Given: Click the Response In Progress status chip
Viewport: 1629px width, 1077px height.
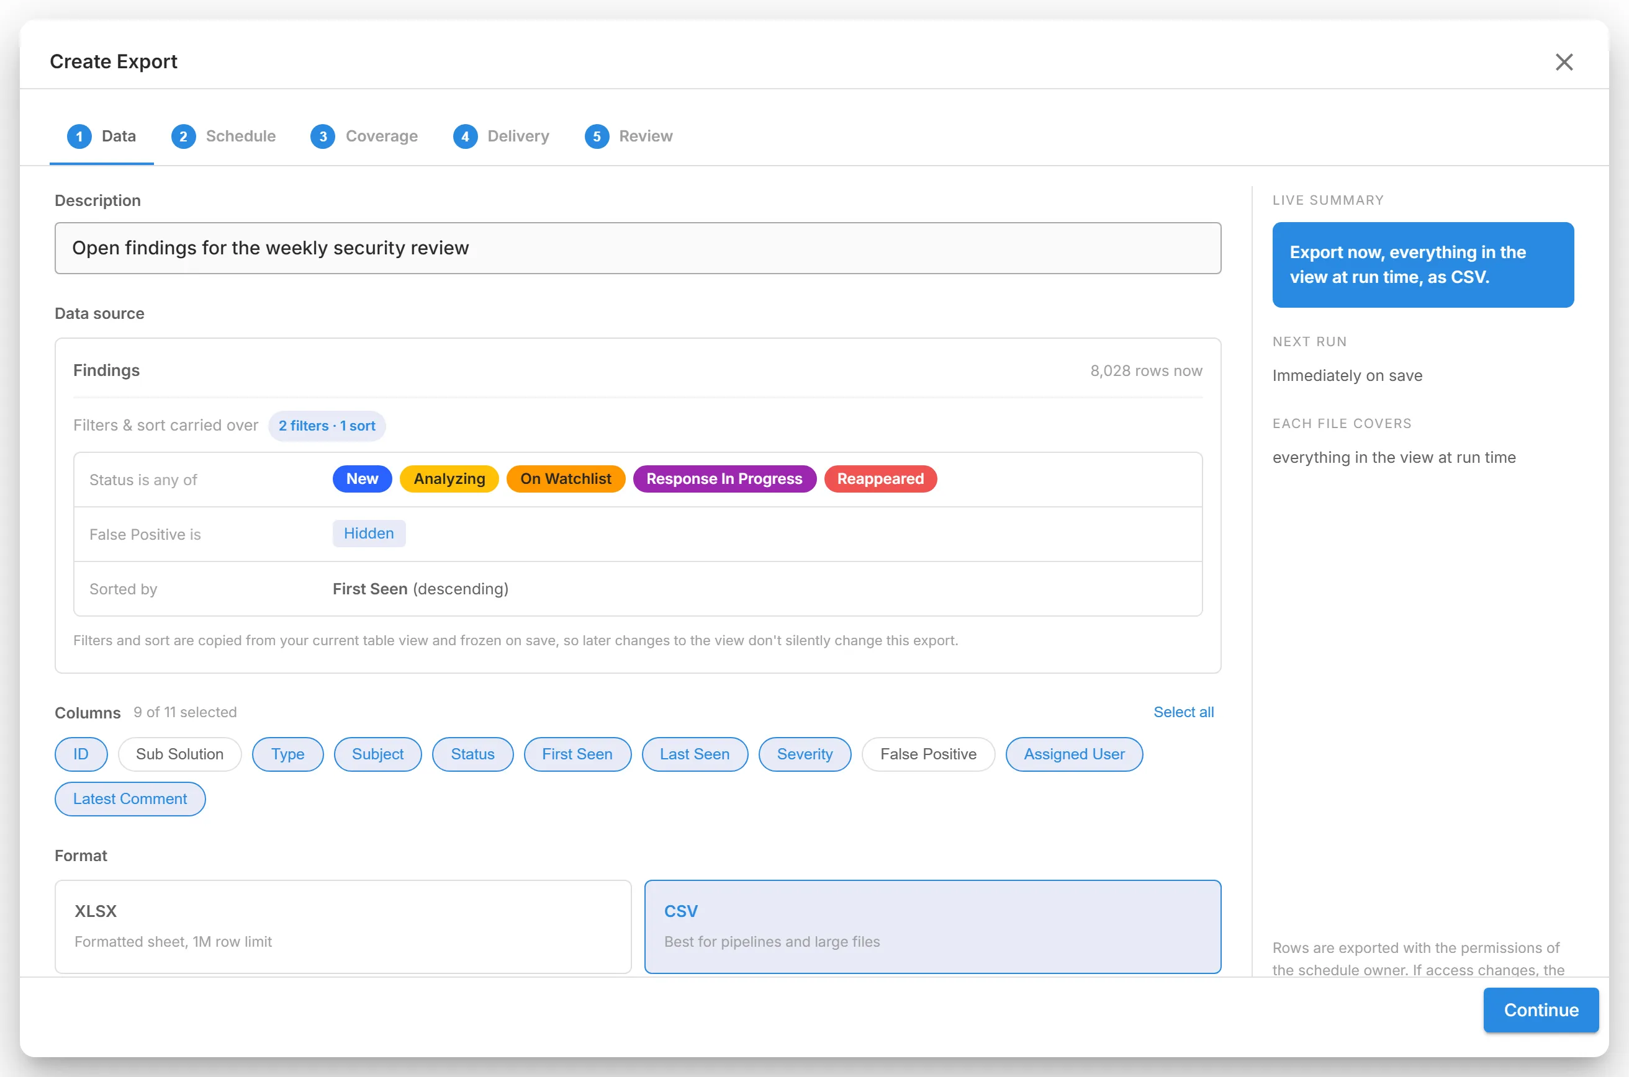Looking at the screenshot, I should click(x=724, y=479).
